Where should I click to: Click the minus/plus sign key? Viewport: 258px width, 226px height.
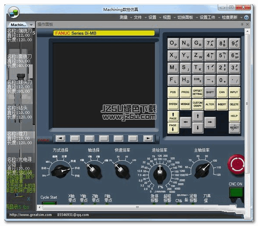pyautogui.click(x=210, y=80)
